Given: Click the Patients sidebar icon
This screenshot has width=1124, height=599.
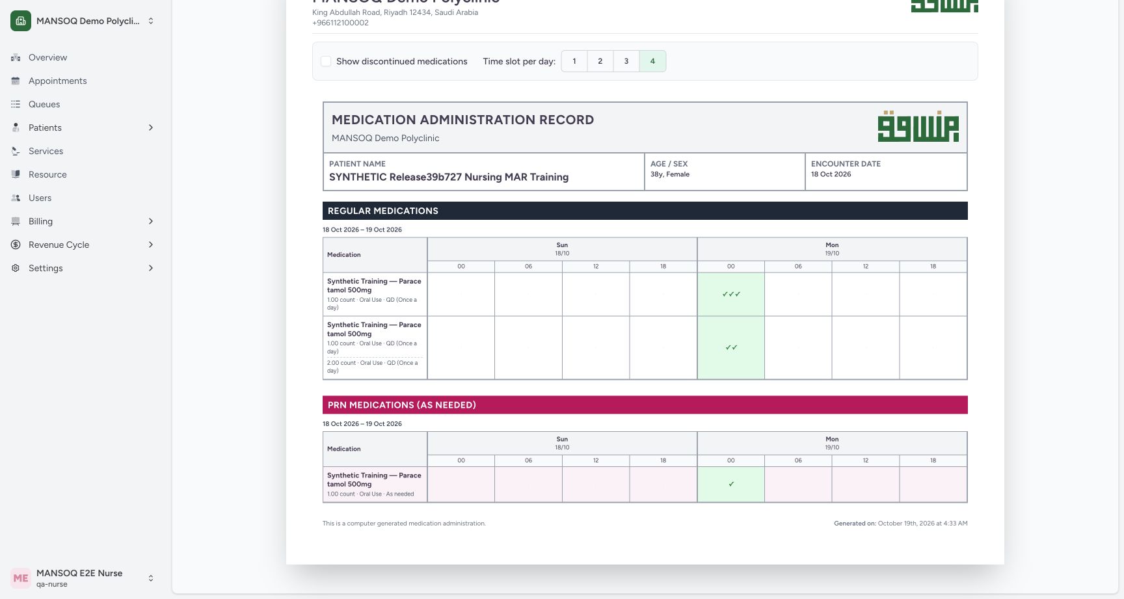Looking at the screenshot, I should 16,127.
